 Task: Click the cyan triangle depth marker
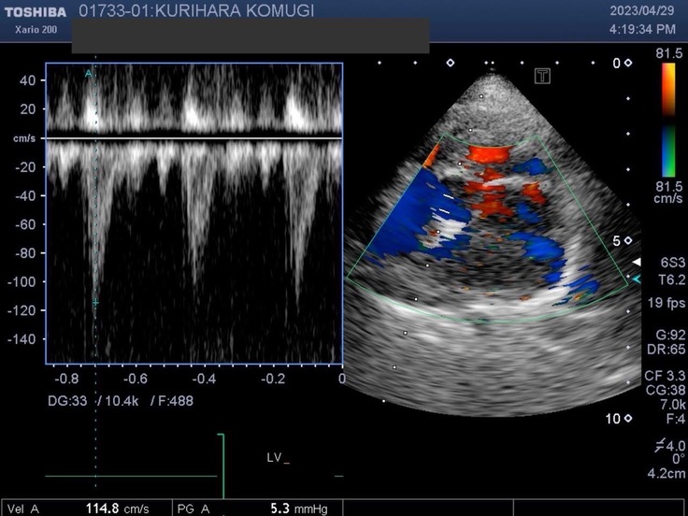tap(637, 279)
